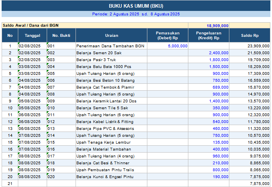Click row number 21 cell
The height and width of the screenshot is (187, 272).
click(x=10, y=183)
